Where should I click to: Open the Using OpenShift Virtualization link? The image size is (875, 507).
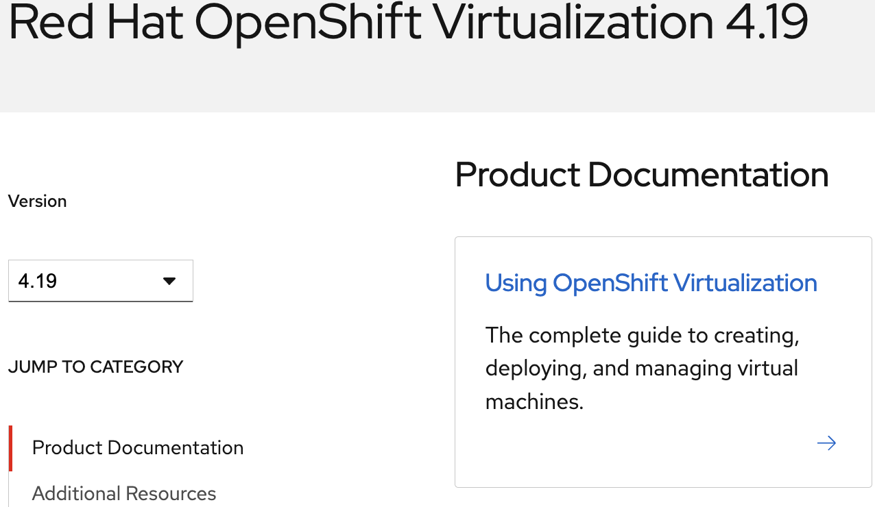tap(651, 283)
